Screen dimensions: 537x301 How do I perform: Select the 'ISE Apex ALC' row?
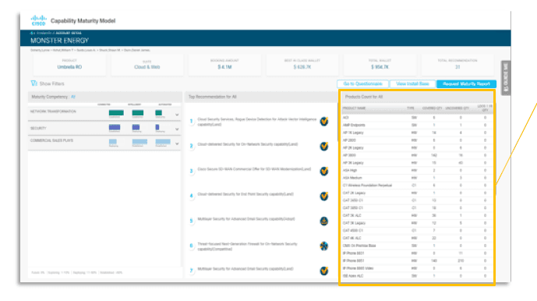(x=417, y=276)
